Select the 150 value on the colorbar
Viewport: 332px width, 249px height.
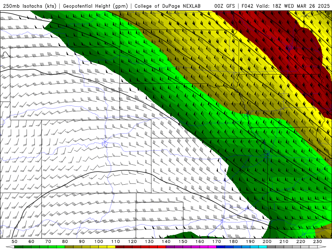click(183, 242)
